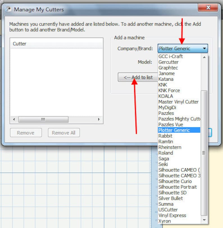Click cutter list scroll right arrow

pyautogui.click(x=99, y=119)
